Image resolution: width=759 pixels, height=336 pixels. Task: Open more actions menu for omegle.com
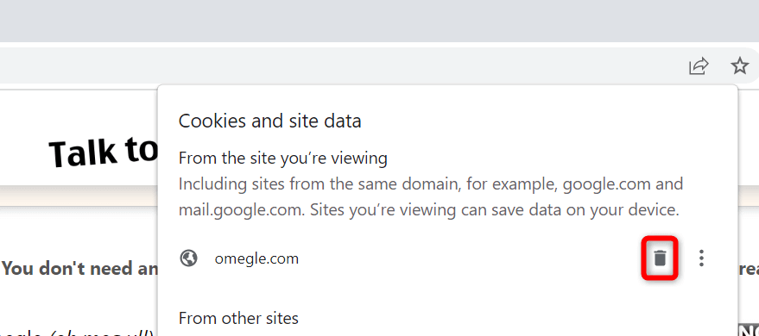pos(701,258)
